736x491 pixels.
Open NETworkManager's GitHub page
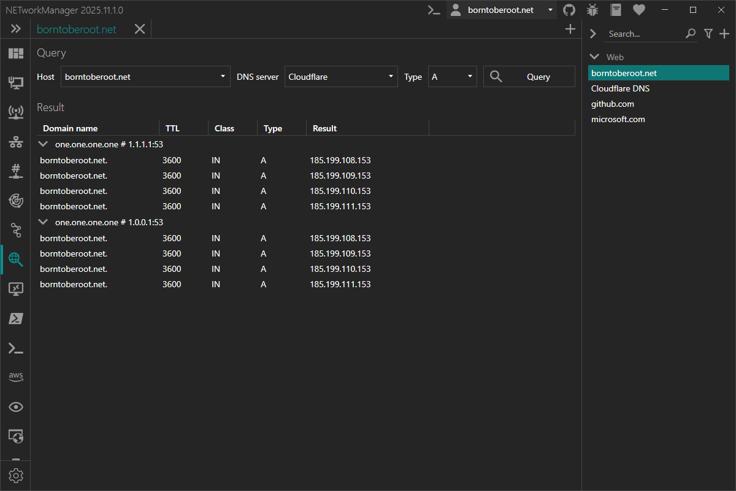[569, 10]
